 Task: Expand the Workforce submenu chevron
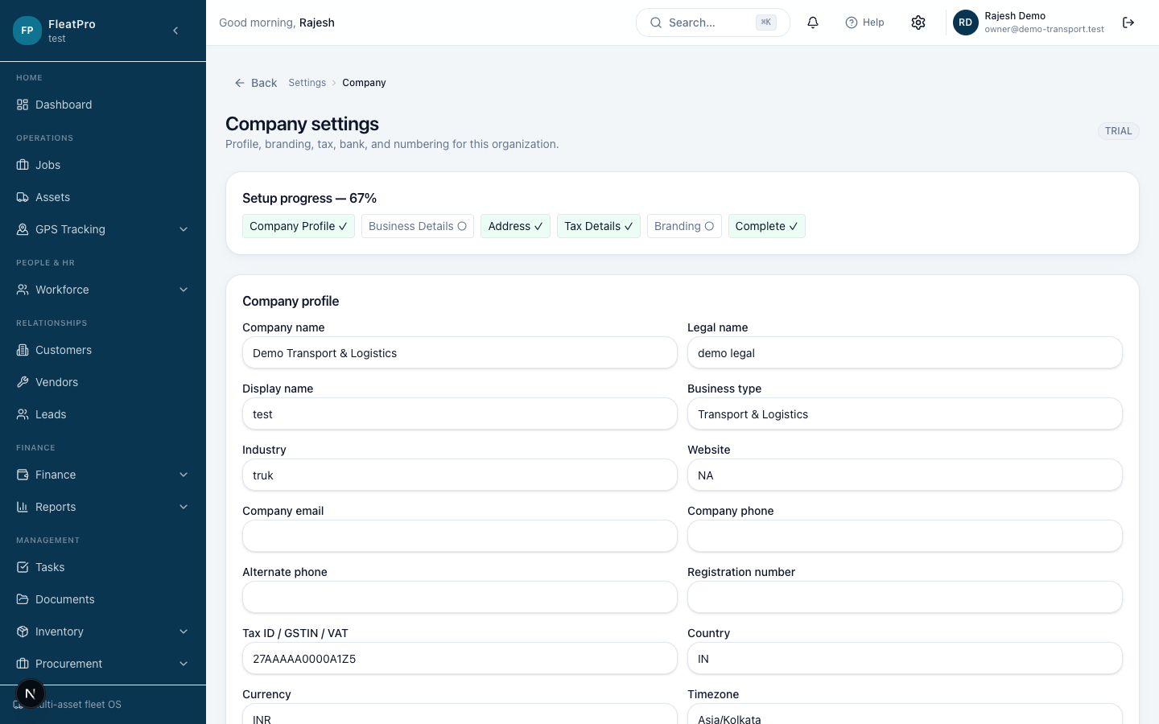click(184, 290)
